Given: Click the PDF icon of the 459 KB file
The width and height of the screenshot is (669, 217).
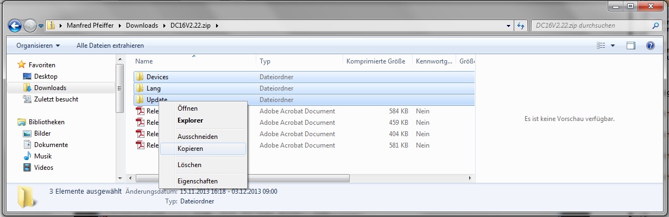Looking at the screenshot, I should tap(140, 123).
